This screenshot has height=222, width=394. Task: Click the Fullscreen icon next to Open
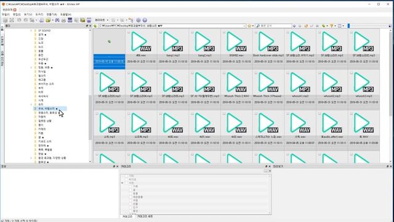(12, 20)
